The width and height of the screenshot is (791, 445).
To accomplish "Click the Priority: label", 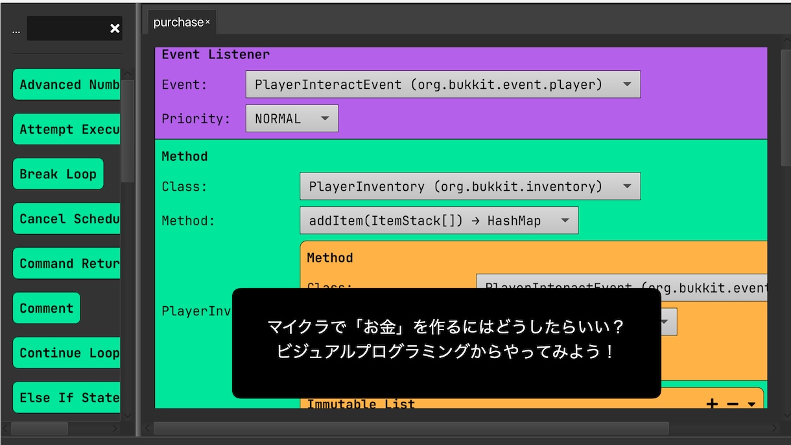I will click(x=196, y=119).
